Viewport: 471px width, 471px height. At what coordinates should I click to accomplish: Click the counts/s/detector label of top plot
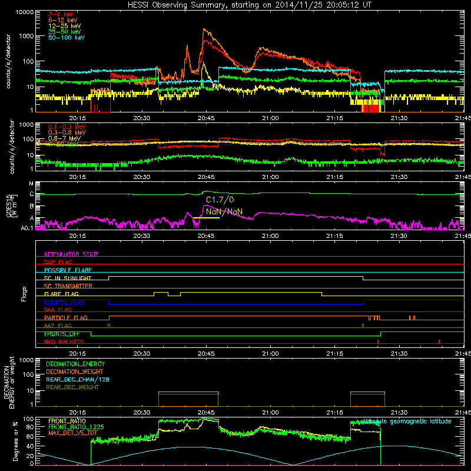8,61
